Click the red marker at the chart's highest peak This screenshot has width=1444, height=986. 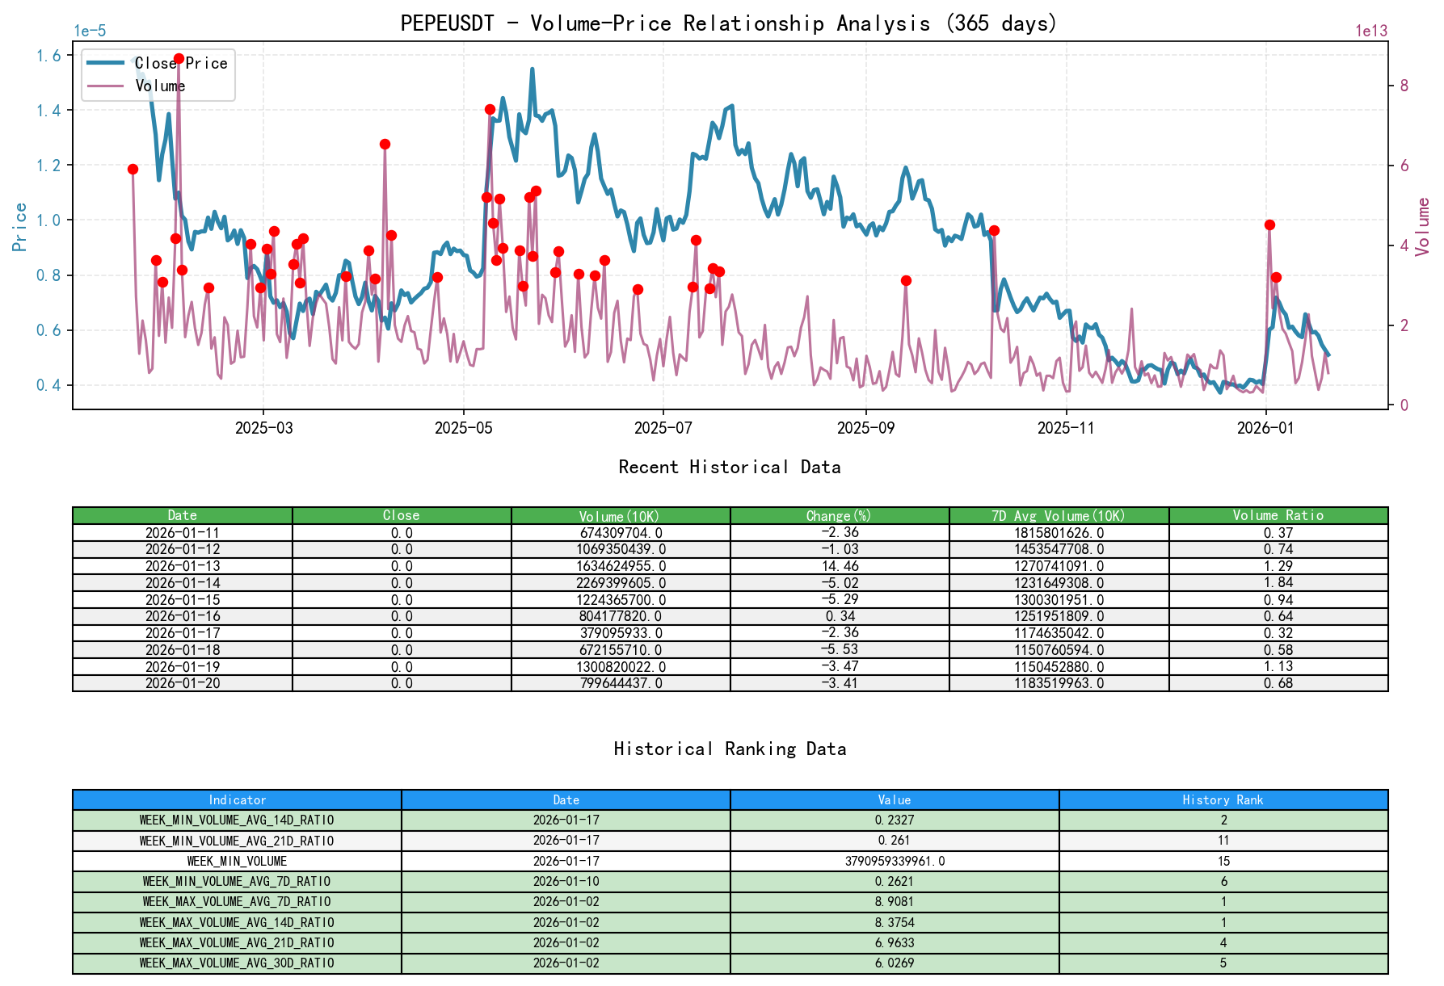178,57
